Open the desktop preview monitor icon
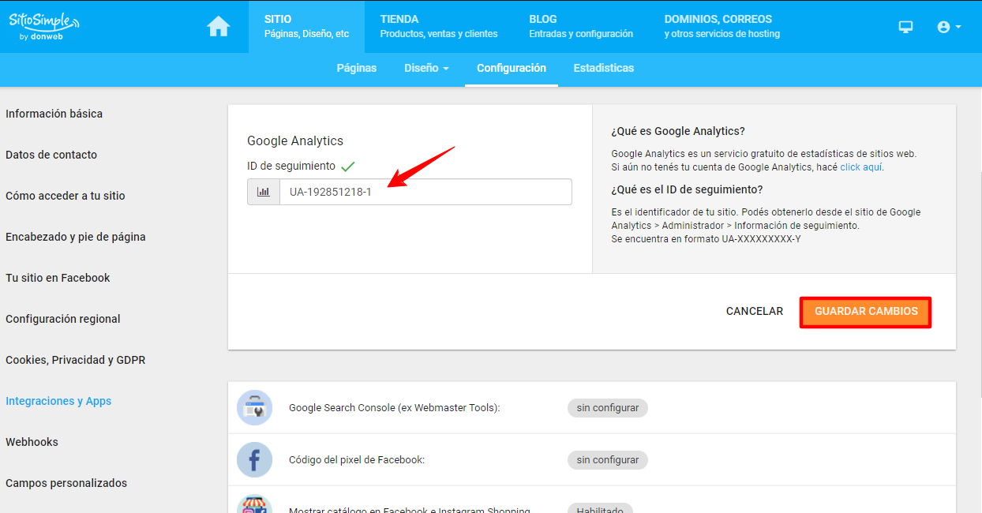The height and width of the screenshot is (513, 982). pyautogui.click(x=905, y=27)
